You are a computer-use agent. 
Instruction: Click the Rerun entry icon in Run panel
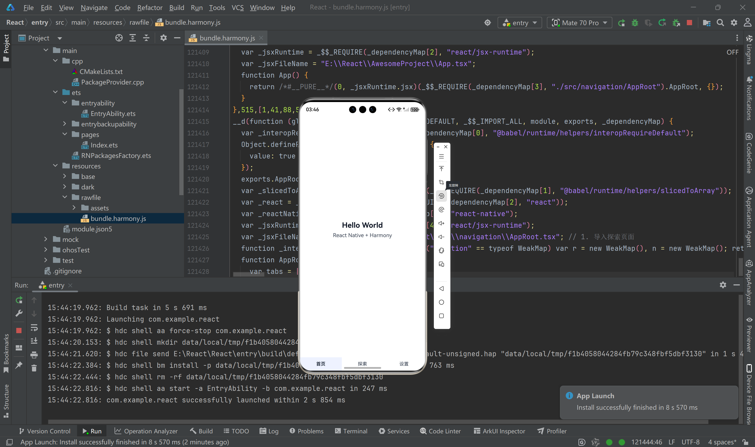[19, 300]
